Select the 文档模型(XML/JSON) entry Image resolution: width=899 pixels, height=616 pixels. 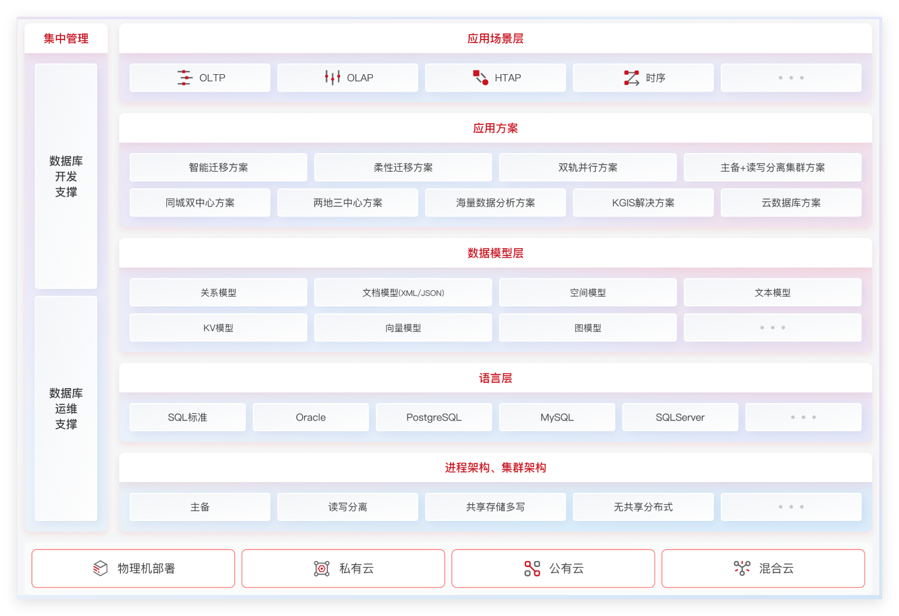click(x=403, y=292)
